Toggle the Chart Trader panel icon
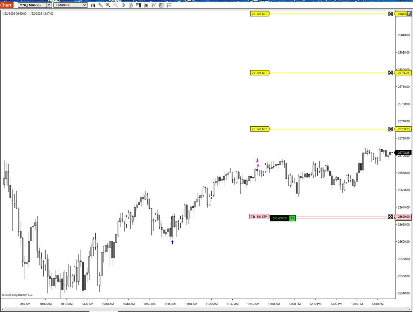 138,5
